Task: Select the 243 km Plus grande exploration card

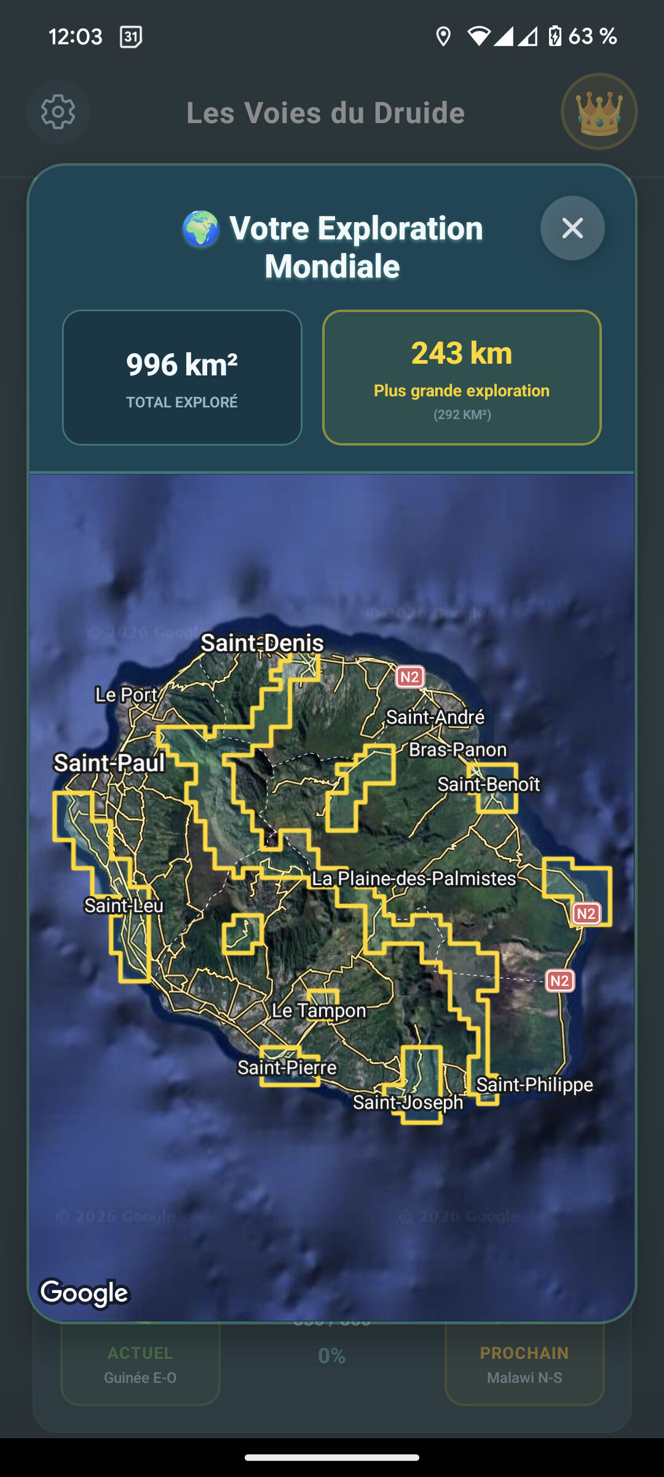Action: pyautogui.click(x=462, y=377)
